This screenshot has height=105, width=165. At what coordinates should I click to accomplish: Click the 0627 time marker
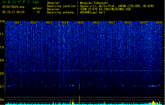(x=112, y=23)
